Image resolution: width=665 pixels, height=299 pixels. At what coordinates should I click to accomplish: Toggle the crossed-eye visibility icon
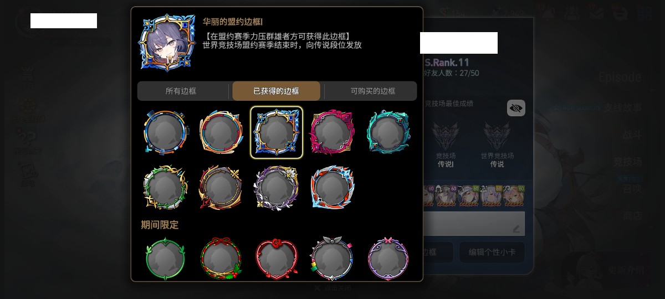[x=516, y=108]
